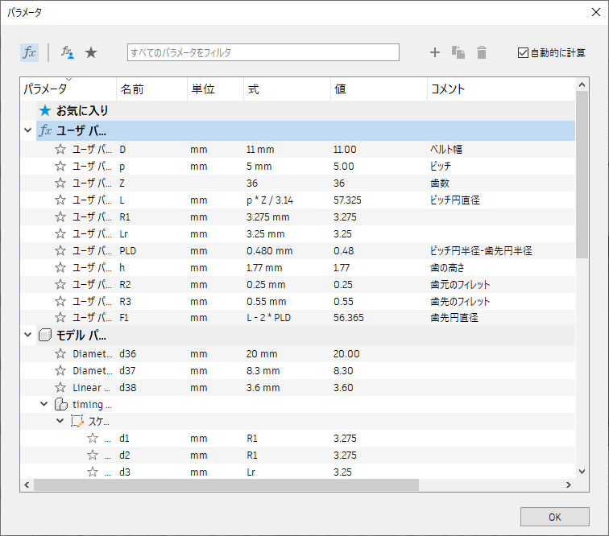Toggle favorite star for parameter PLD
Image resolution: width=609 pixels, height=536 pixels.
click(60, 251)
